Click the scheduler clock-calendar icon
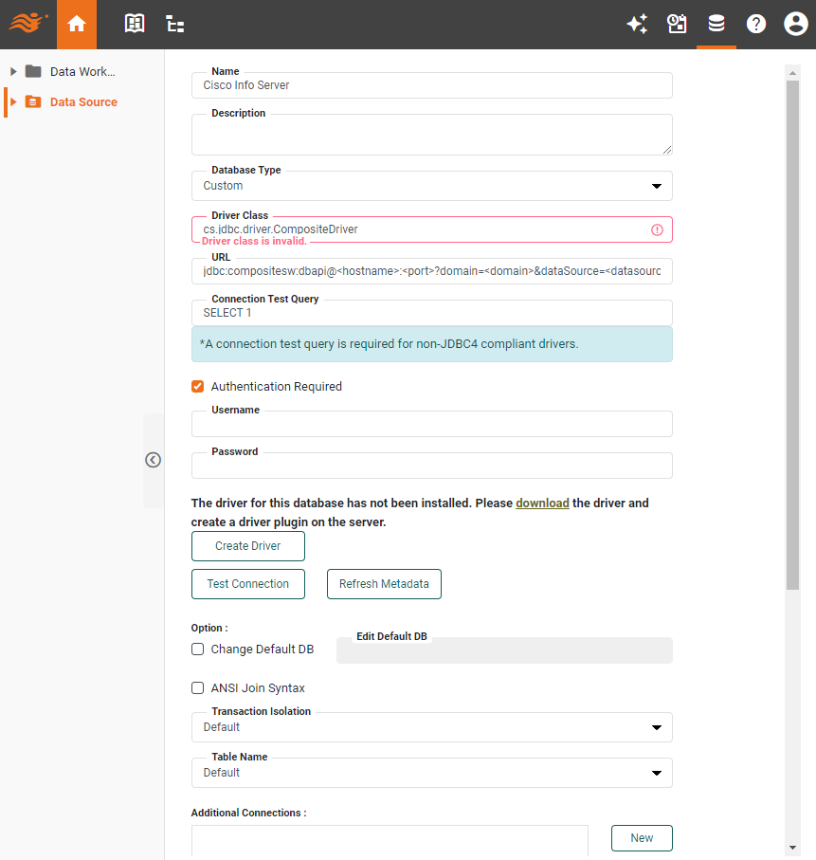The width and height of the screenshot is (816, 860). (x=677, y=24)
